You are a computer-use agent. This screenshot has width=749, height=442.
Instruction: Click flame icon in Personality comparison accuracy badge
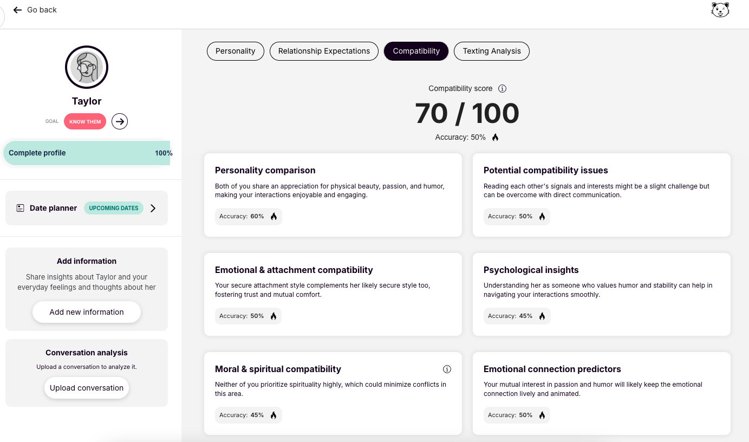[x=273, y=216]
